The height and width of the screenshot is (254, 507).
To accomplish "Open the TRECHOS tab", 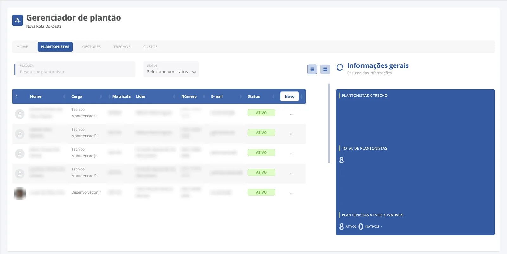I will [x=122, y=47].
